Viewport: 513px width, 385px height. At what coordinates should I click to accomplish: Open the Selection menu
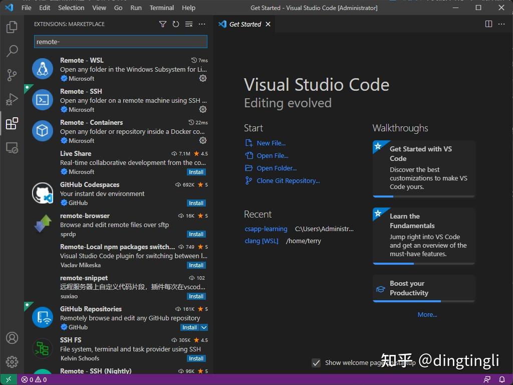[71, 8]
